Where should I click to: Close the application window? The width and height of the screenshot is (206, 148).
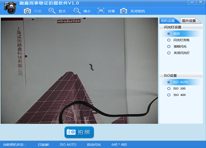[x=201, y=2]
